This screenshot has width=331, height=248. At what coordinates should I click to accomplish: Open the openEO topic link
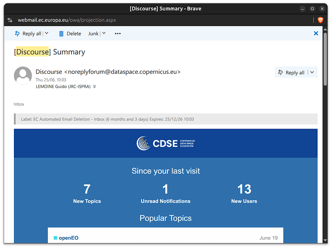coord(69,238)
